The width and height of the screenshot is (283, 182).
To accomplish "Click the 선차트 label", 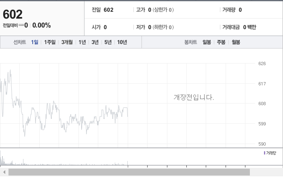I will [x=20, y=42].
